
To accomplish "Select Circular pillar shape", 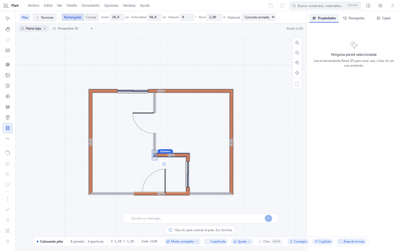I will click(x=91, y=17).
